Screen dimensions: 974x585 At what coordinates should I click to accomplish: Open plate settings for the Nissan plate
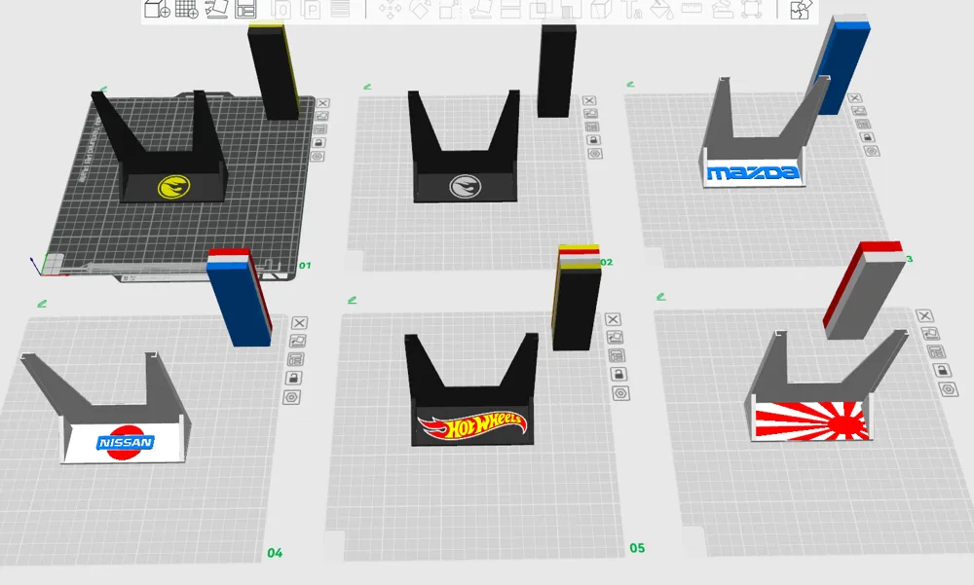[x=292, y=396]
